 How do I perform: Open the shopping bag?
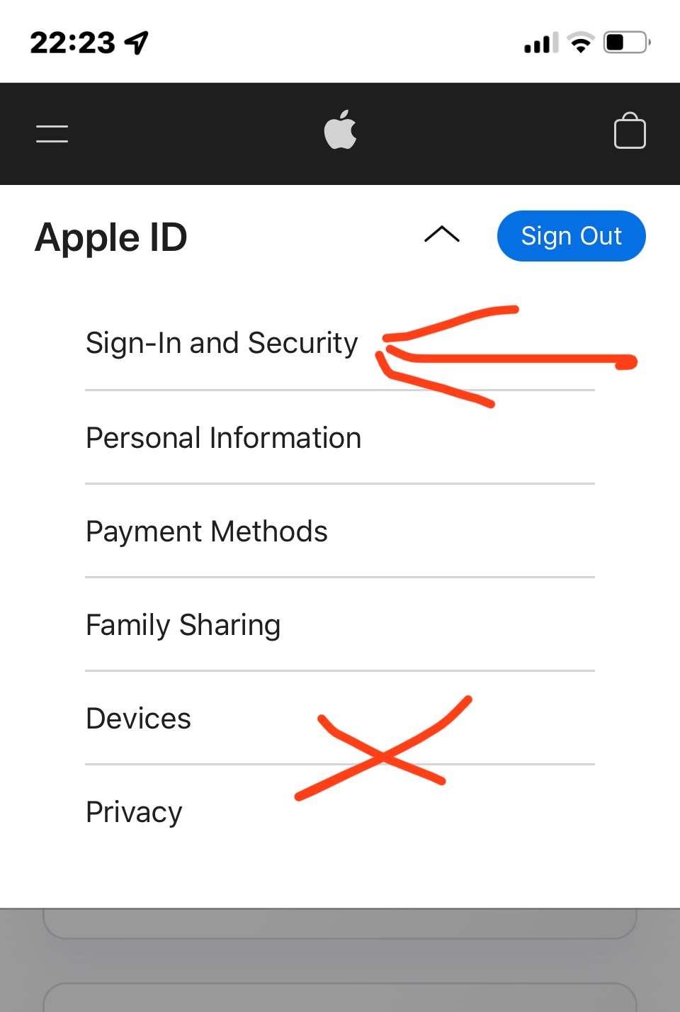coord(629,131)
